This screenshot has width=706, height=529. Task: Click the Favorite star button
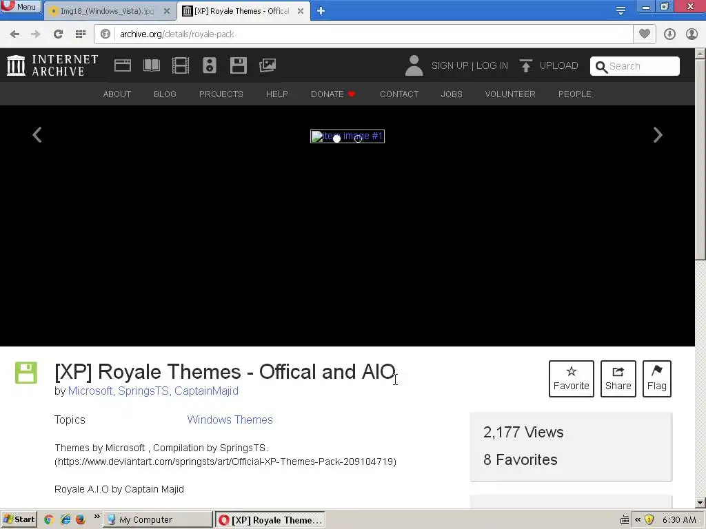pyautogui.click(x=572, y=379)
